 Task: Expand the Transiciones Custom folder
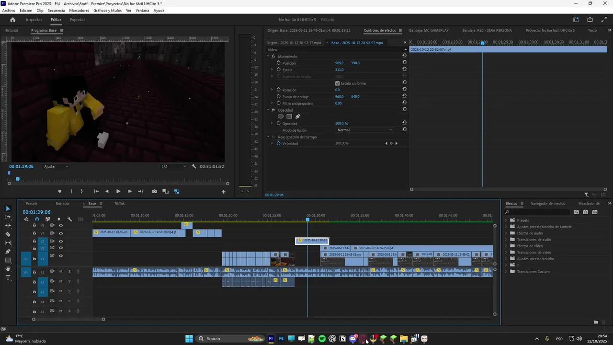pyautogui.click(x=506, y=272)
